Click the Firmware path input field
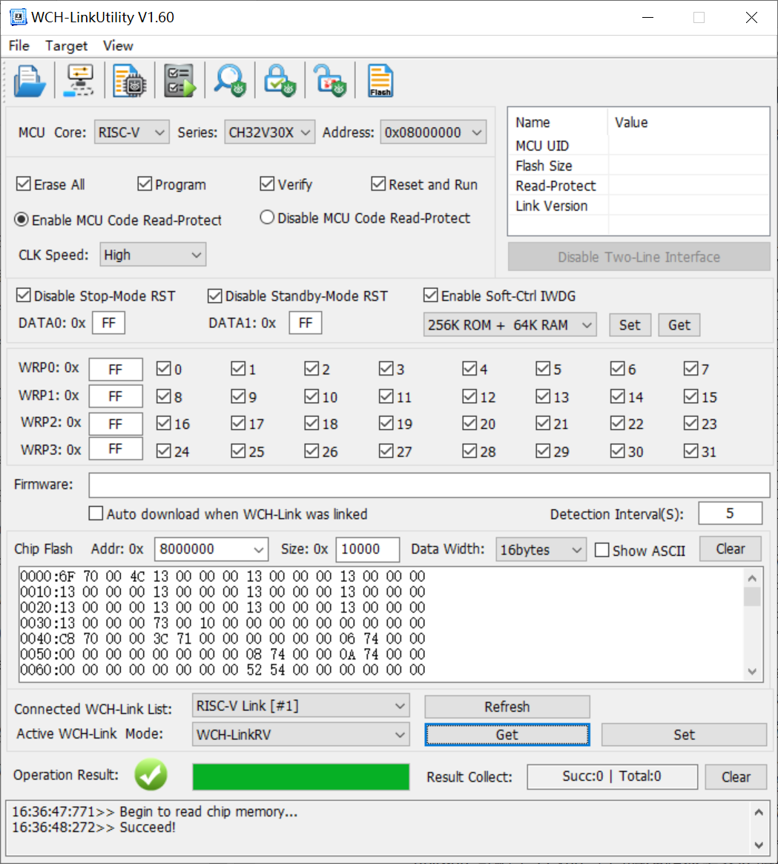 coord(429,485)
